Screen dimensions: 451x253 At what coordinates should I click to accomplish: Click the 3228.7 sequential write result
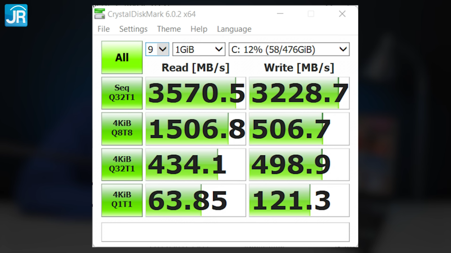(299, 93)
